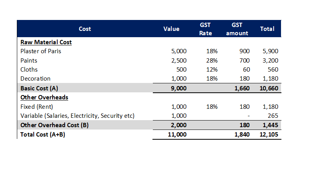321x180 pixels.
Task: Click the Plaster of Paris row label
Action: point(40,51)
